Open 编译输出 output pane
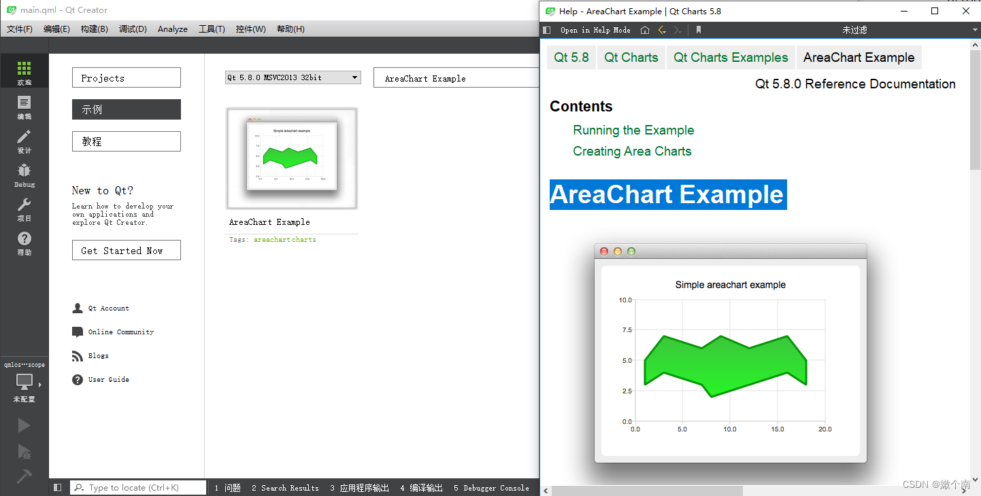This screenshot has width=981, height=496. 421,487
